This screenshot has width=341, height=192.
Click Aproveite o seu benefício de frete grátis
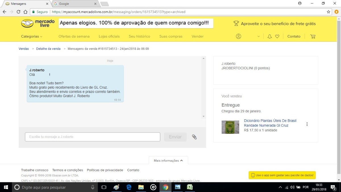278,24
